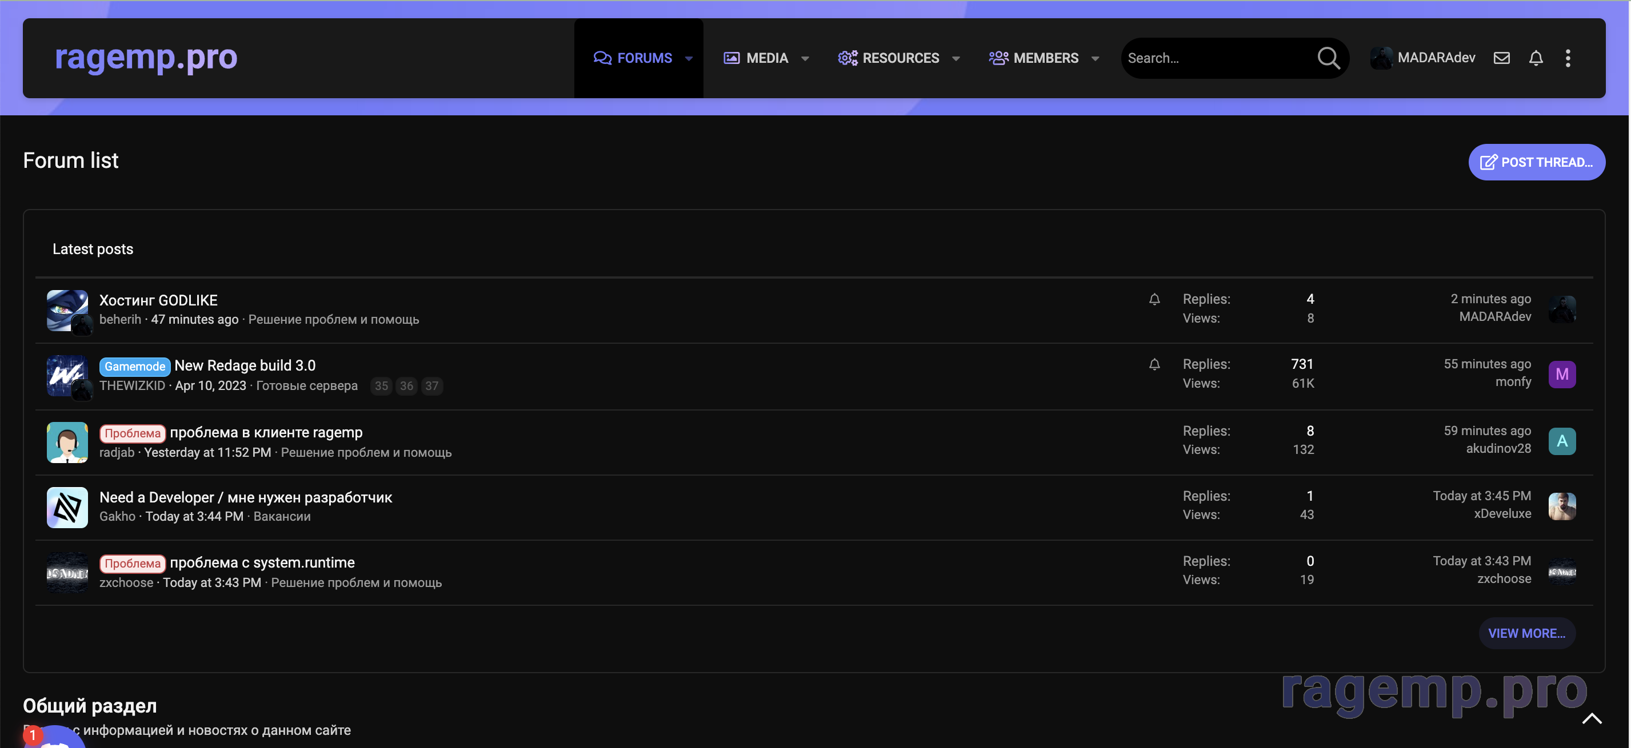Click the Gamemode prefix label
Screen dimensions: 1631x748
click(135, 367)
